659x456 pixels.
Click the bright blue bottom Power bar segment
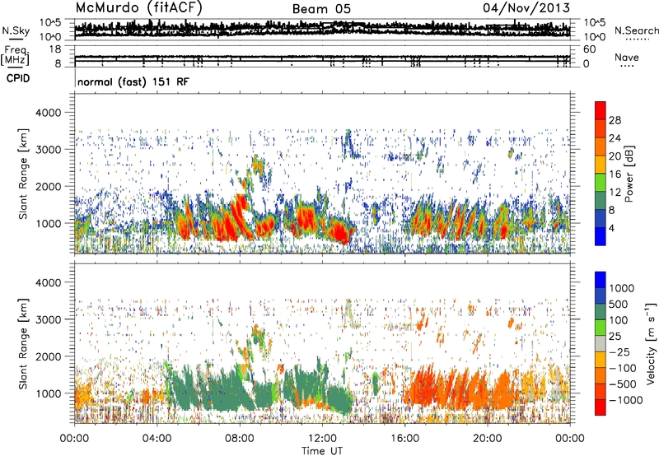pyautogui.click(x=601, y=236)
